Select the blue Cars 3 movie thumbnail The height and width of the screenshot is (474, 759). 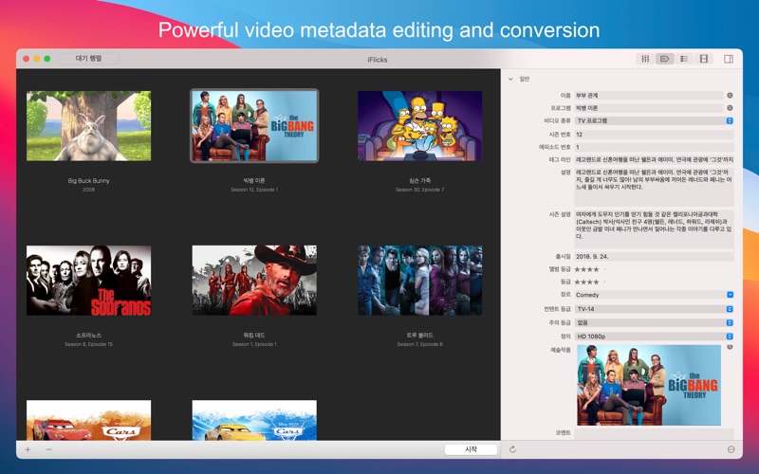click(x=254, y=420)
